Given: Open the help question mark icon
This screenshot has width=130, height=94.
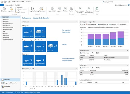Looking at the screenshot, I should (129, 5).
